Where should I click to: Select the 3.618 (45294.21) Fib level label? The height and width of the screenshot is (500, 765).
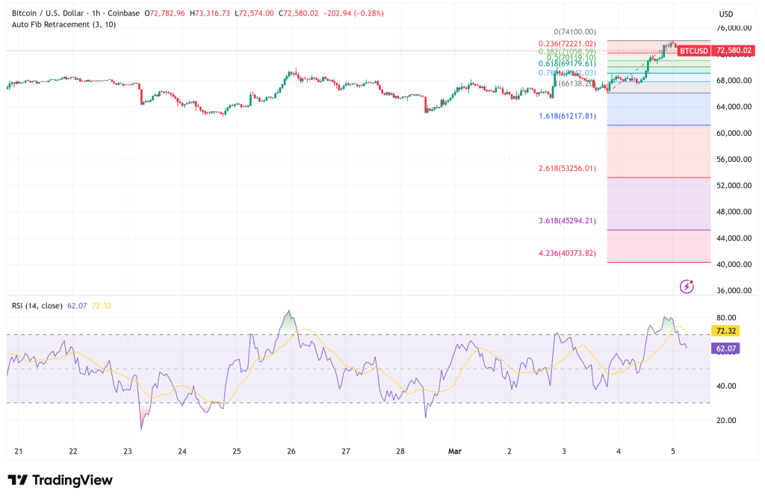click(567, 221)
